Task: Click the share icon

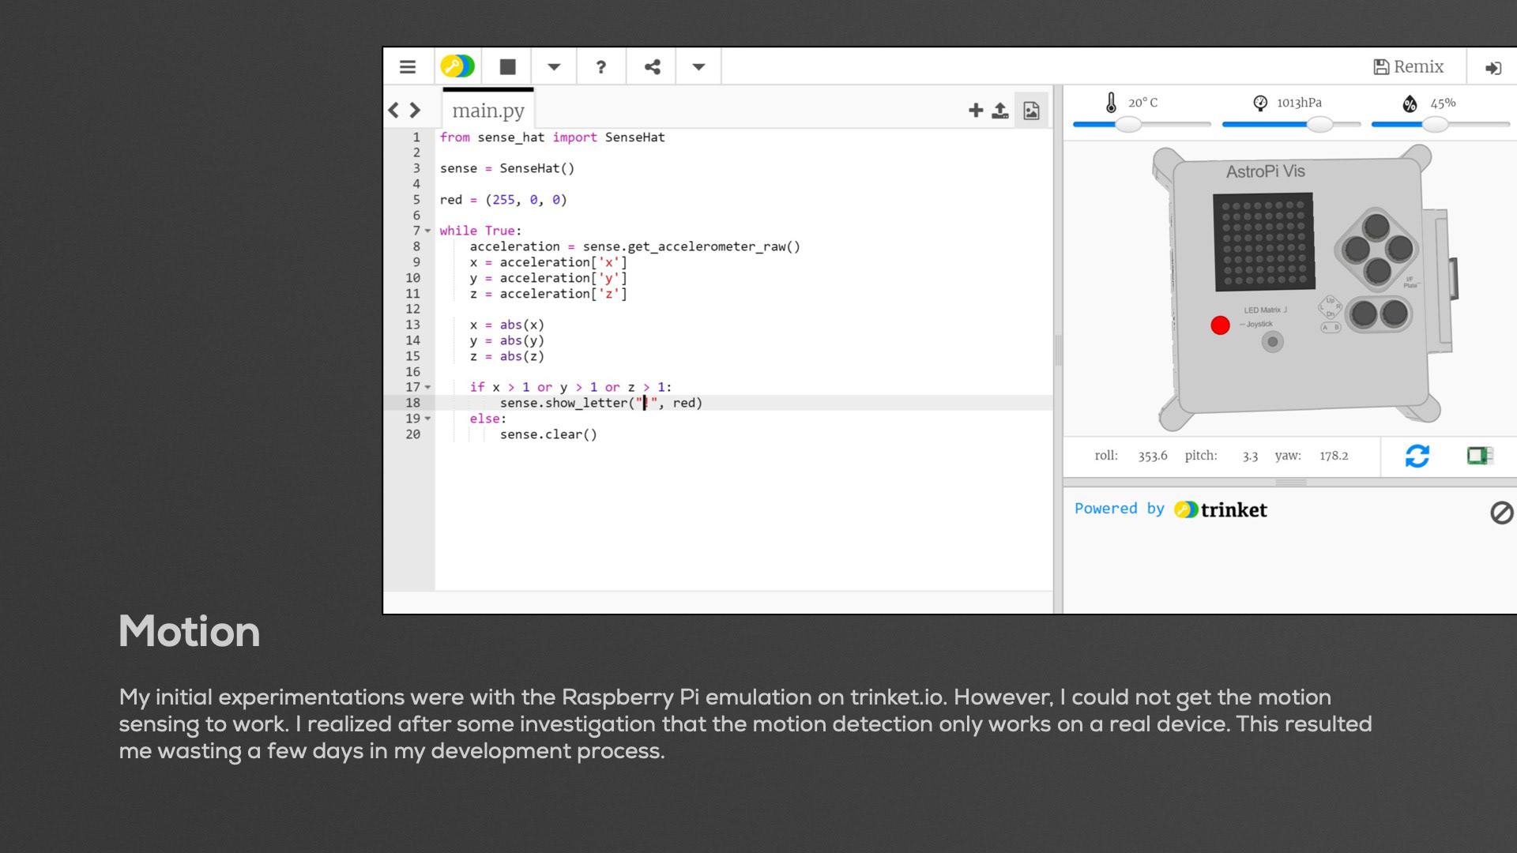Action: (652, 67)
